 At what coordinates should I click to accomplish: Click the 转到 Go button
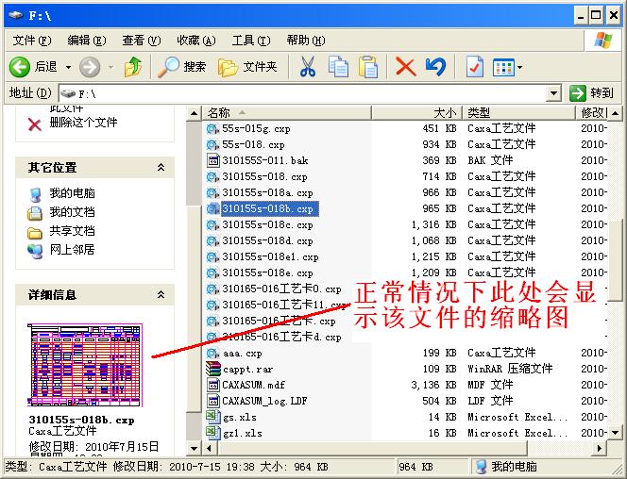coord(592,93)
